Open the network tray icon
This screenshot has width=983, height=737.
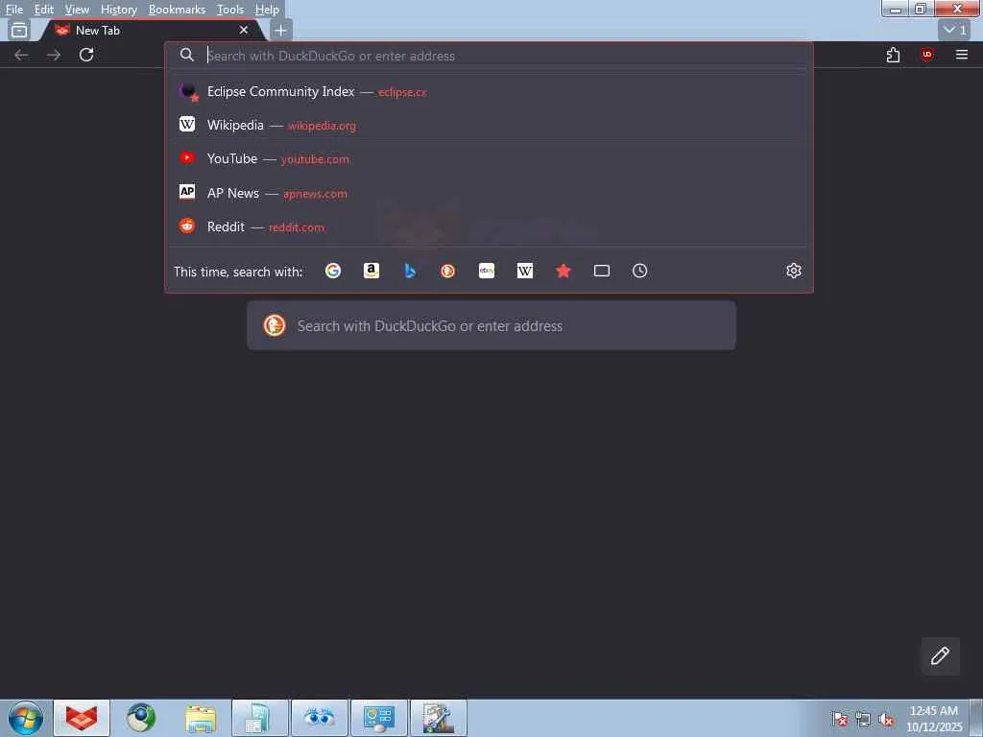[x=863, y=719]
